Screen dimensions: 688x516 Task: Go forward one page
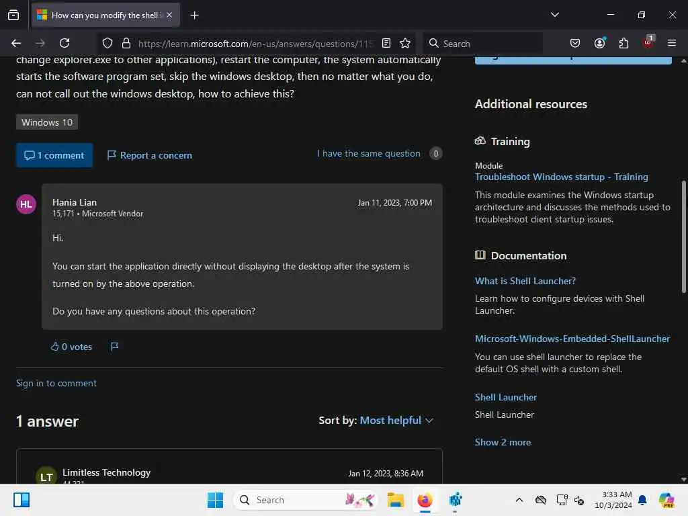40,43
